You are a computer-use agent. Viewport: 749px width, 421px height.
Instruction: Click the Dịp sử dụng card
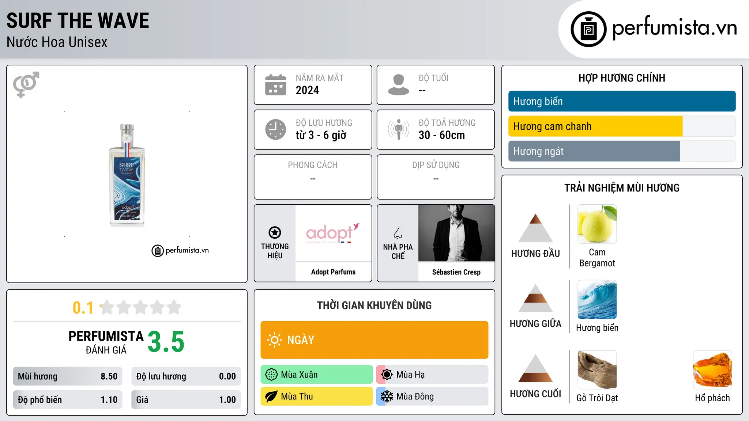pyautogui.click(x=436, y=177)
